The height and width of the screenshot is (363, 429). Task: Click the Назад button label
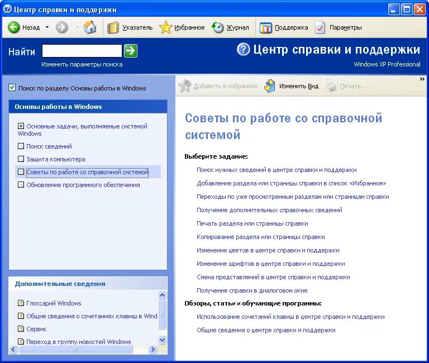click(31, 27)
